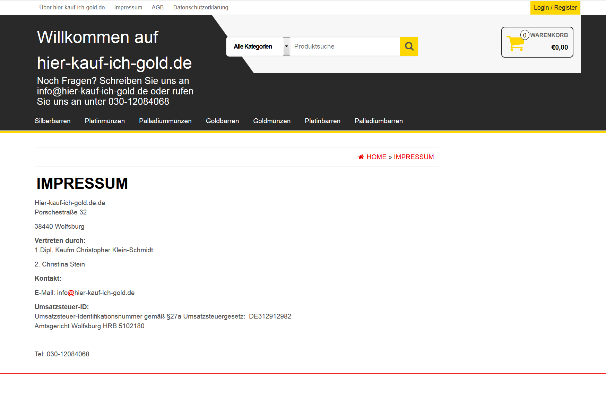Click the yellow search magnifier button

[409, 46]
